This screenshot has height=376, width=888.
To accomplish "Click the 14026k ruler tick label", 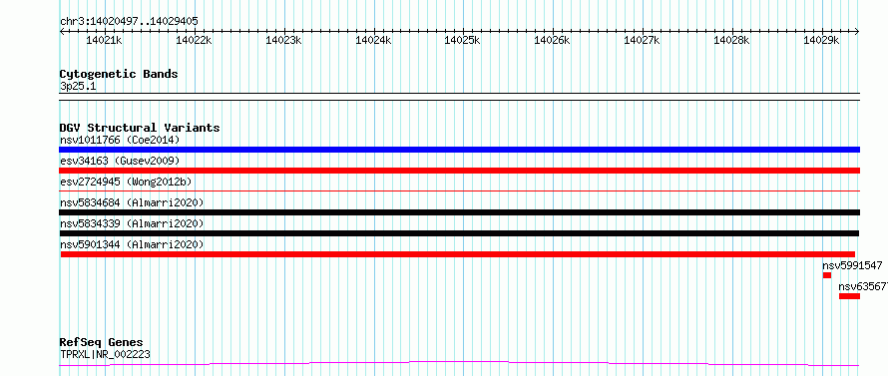I will (552, 40).
